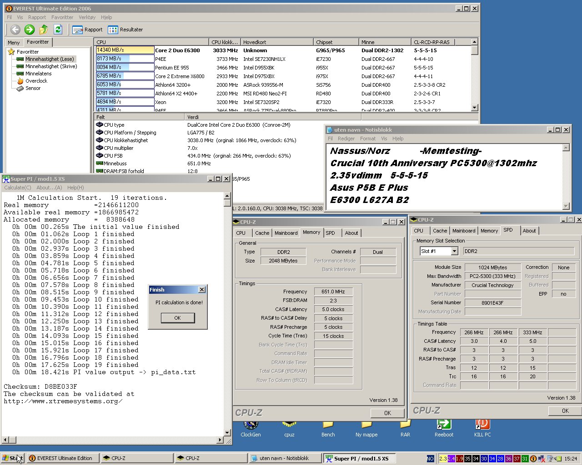
Task: Open the Fil menu in EVEREST
Action: tap(9, 17)
